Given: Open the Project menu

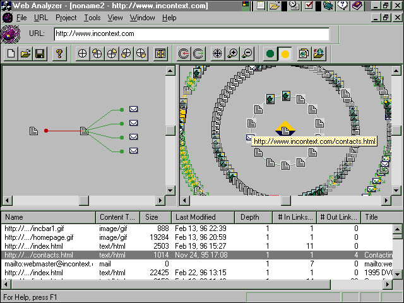Looking at the screenshot, I should click(66, 18).
